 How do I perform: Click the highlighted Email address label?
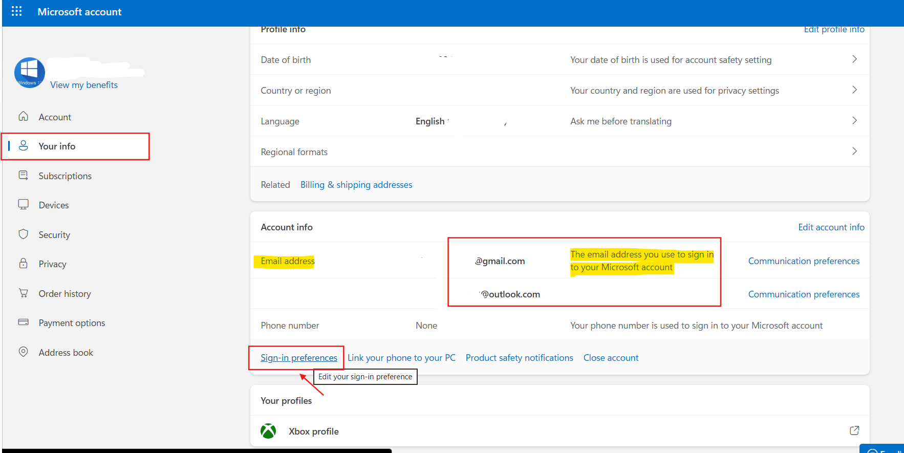(288, 261)
